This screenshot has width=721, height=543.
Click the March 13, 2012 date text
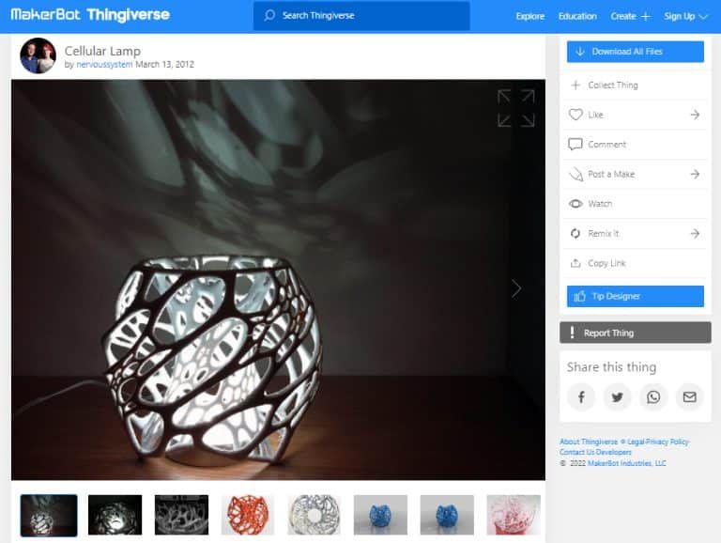164,65
